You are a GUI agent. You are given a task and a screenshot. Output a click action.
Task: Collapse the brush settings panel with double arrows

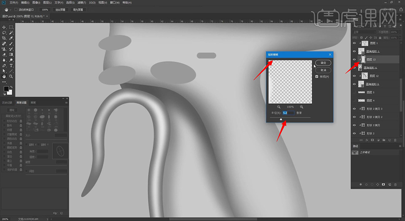tap(63, 98)
